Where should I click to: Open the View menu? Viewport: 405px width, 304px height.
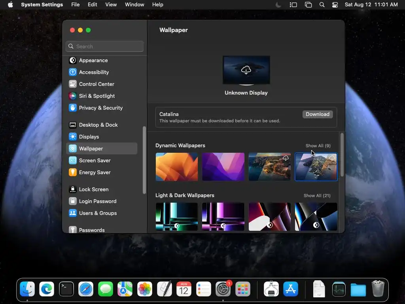111,5
